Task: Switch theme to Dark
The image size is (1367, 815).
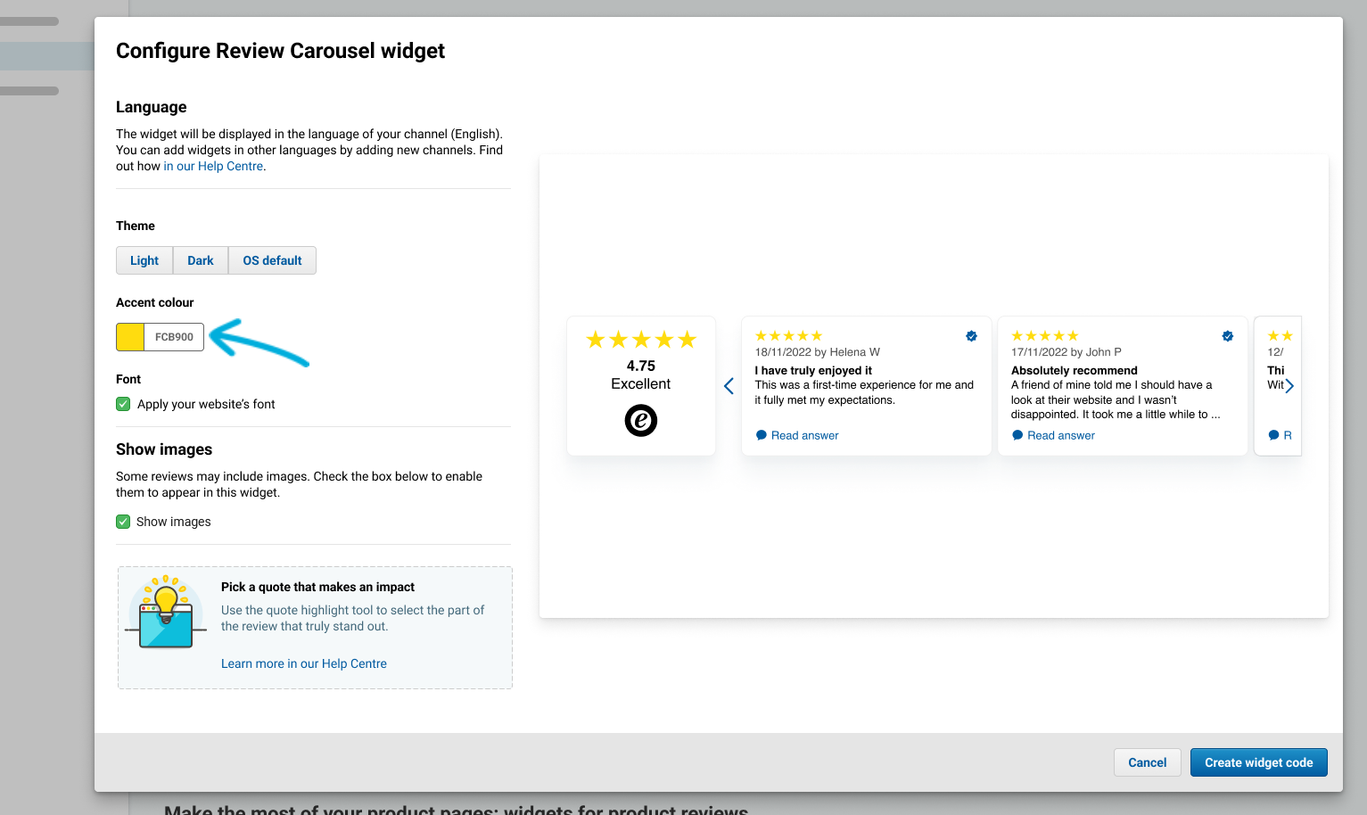Action: point(201,260)
